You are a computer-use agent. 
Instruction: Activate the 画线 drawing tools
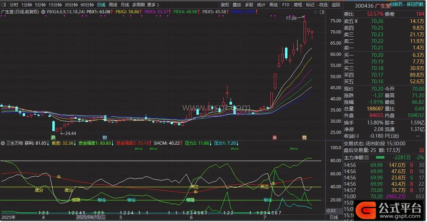click(x=274, y=5)
